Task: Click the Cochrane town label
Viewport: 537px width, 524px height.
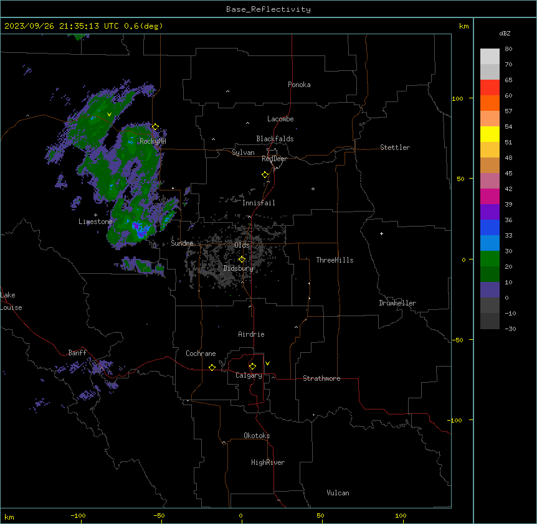Action: coord(201,353)
